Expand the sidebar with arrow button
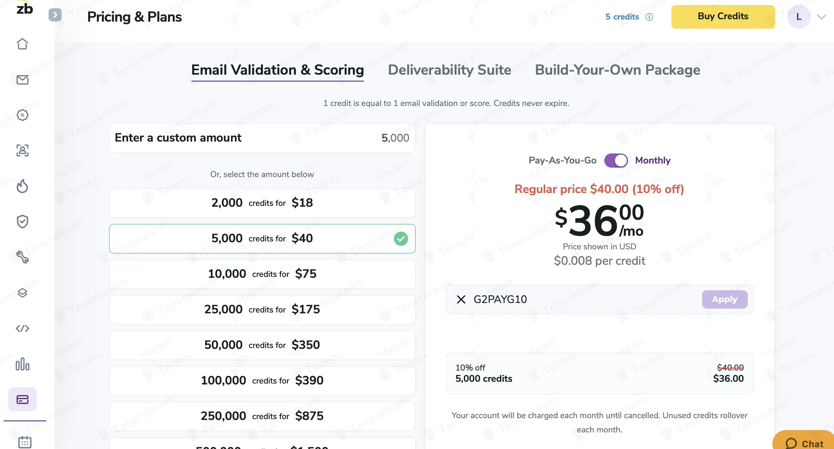 (x=55, y=15)
